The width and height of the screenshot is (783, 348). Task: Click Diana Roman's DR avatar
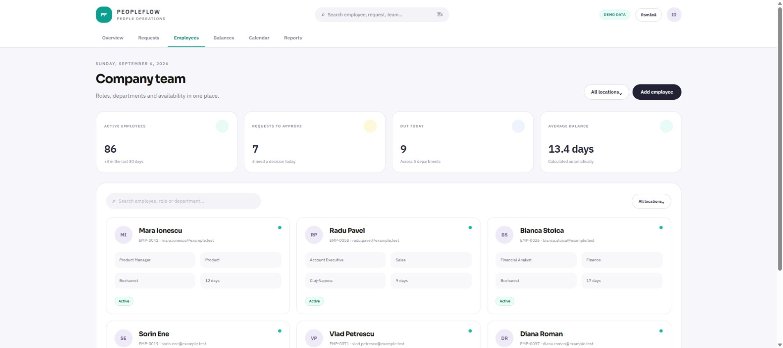(x=504, y=338)
